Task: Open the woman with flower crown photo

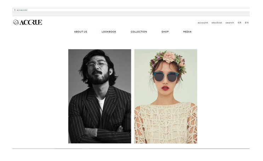Action: click(166, 96)
